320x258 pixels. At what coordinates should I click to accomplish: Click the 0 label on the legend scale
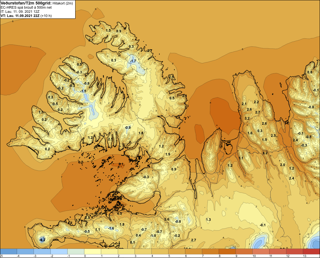pyautogui.click(x=85, y=256)
